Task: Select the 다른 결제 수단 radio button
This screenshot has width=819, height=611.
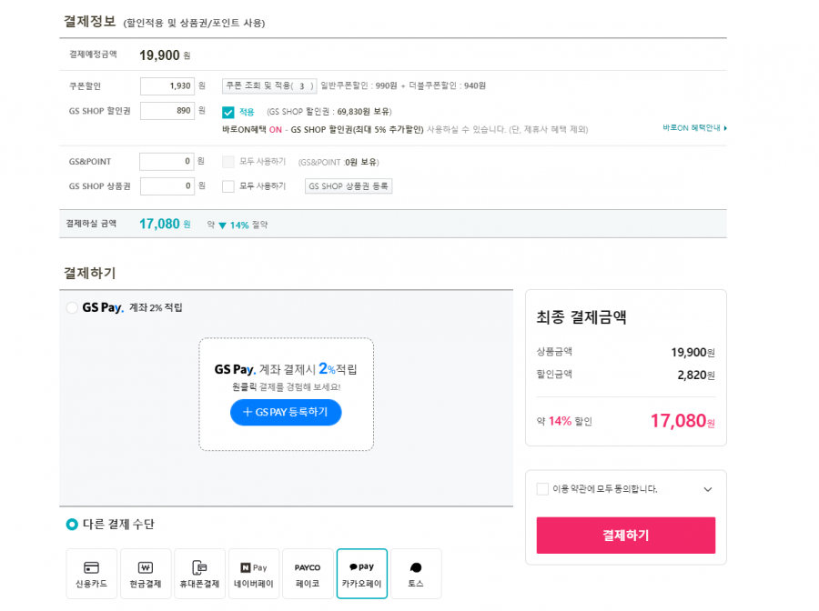Action: [72, 525]
